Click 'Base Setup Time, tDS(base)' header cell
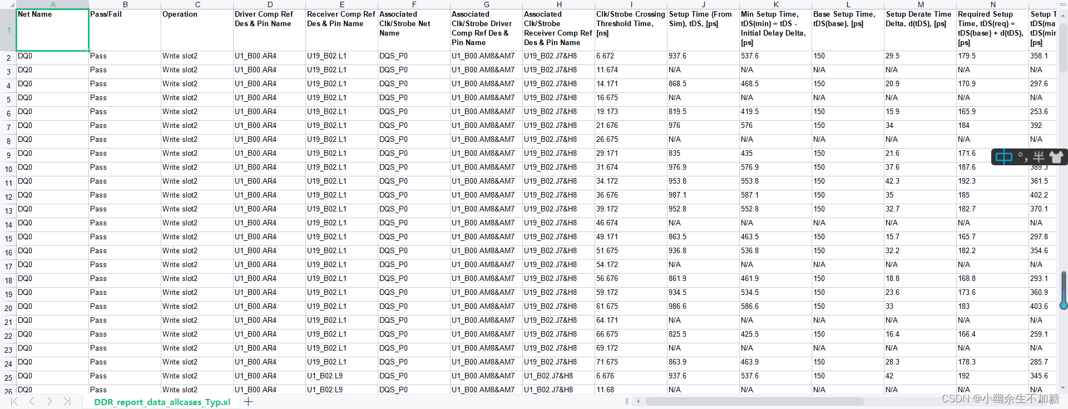 [x=848, y=30]
